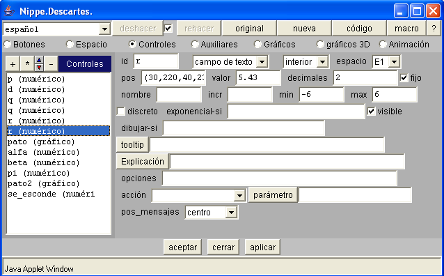The height and width of the screenshot is (276, 444).
Task: Uncheck the fijo checkbox
Action: (x=404, y=78)
